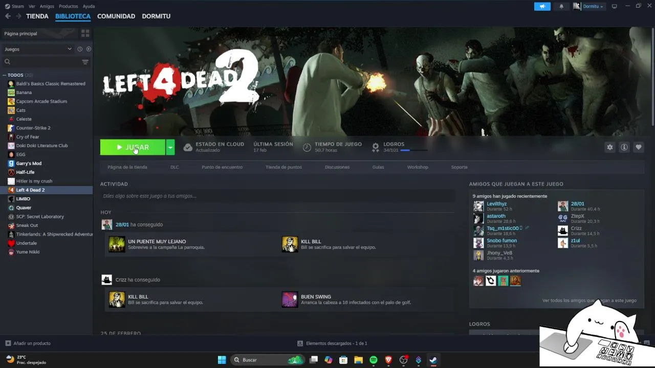Open the Workshop link

pos(418,167)
